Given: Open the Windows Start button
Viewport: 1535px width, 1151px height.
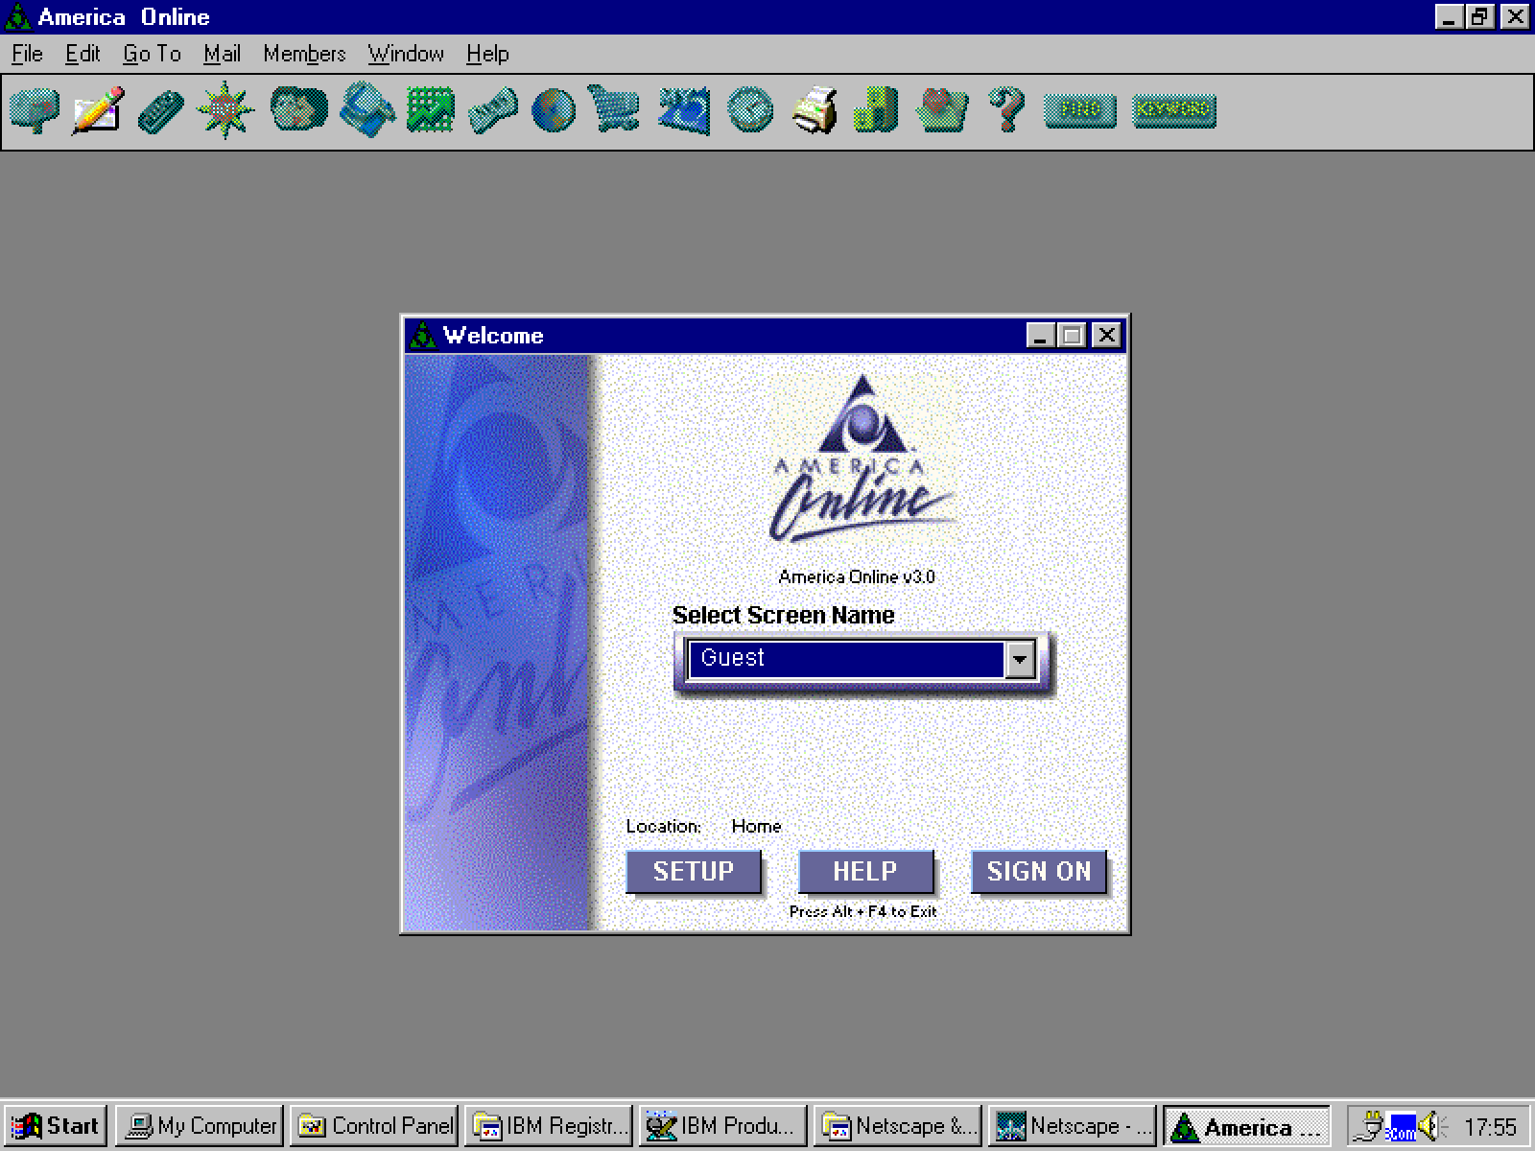Looking at the screenshot, I should click(x=56, y=1126).
